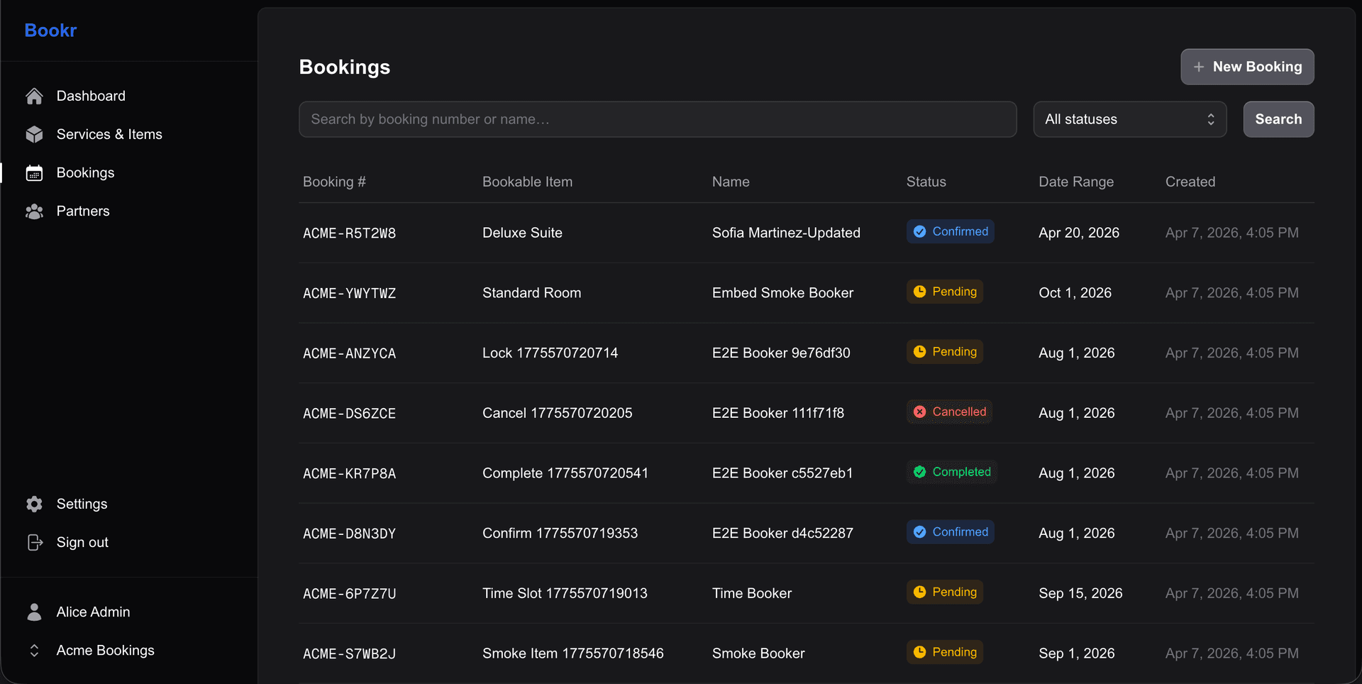Viewport: 1362px width, 684px height.
Task: Select the Services & Items cube icon
Action: (34, 134)
